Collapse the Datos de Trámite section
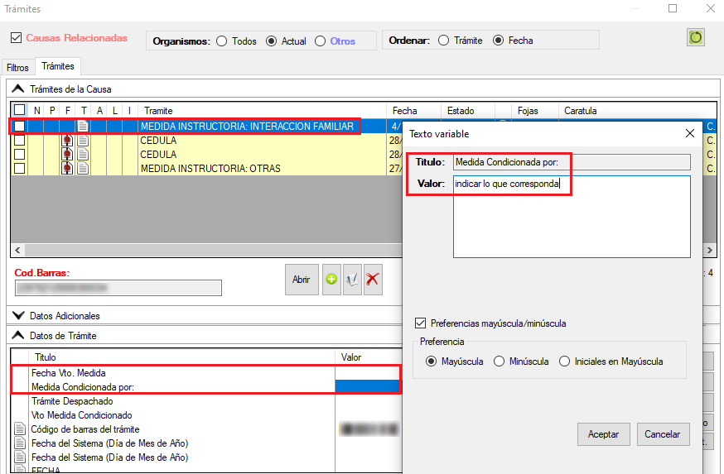This screenshot has height=474, width=724. (x=17, y=336)
